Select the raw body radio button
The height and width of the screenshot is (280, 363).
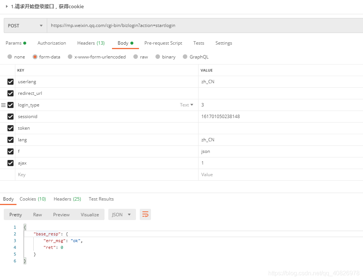(x=136, y=57)
